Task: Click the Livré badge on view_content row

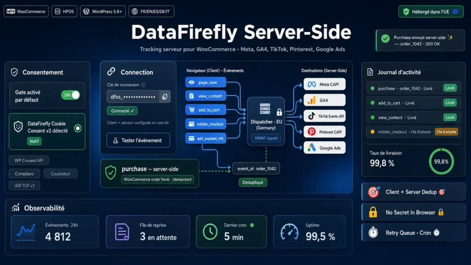Action: (450, 117)
